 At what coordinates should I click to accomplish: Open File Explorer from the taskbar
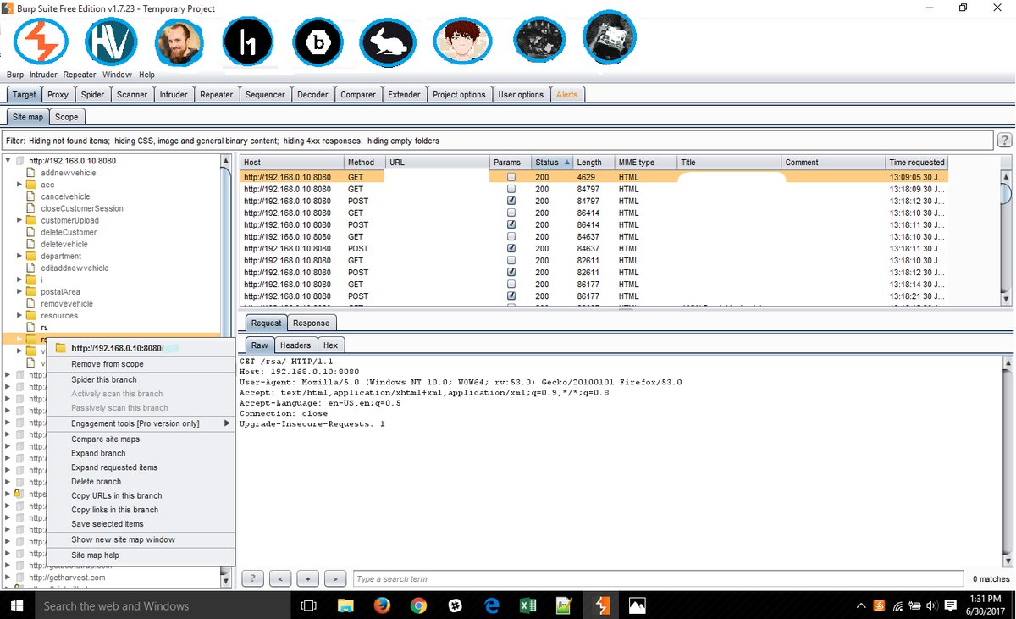click(345, 605)
